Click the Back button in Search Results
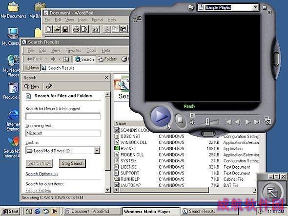 (x=35, y=59)
